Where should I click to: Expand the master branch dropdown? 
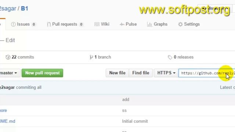click(x=10, y=73)
